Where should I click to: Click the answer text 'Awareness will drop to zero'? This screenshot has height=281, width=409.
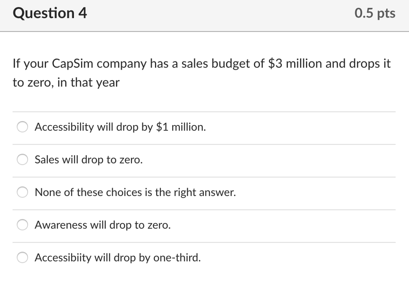tap(102, 225)
